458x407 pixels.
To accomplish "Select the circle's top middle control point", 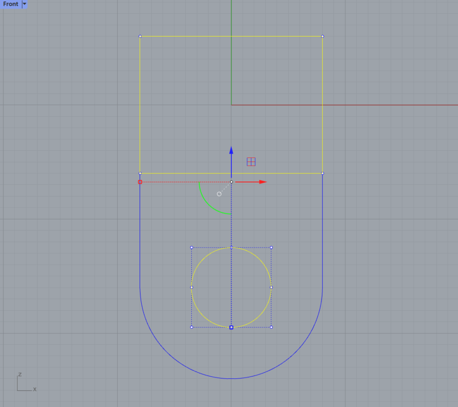I will coord(231,248).
